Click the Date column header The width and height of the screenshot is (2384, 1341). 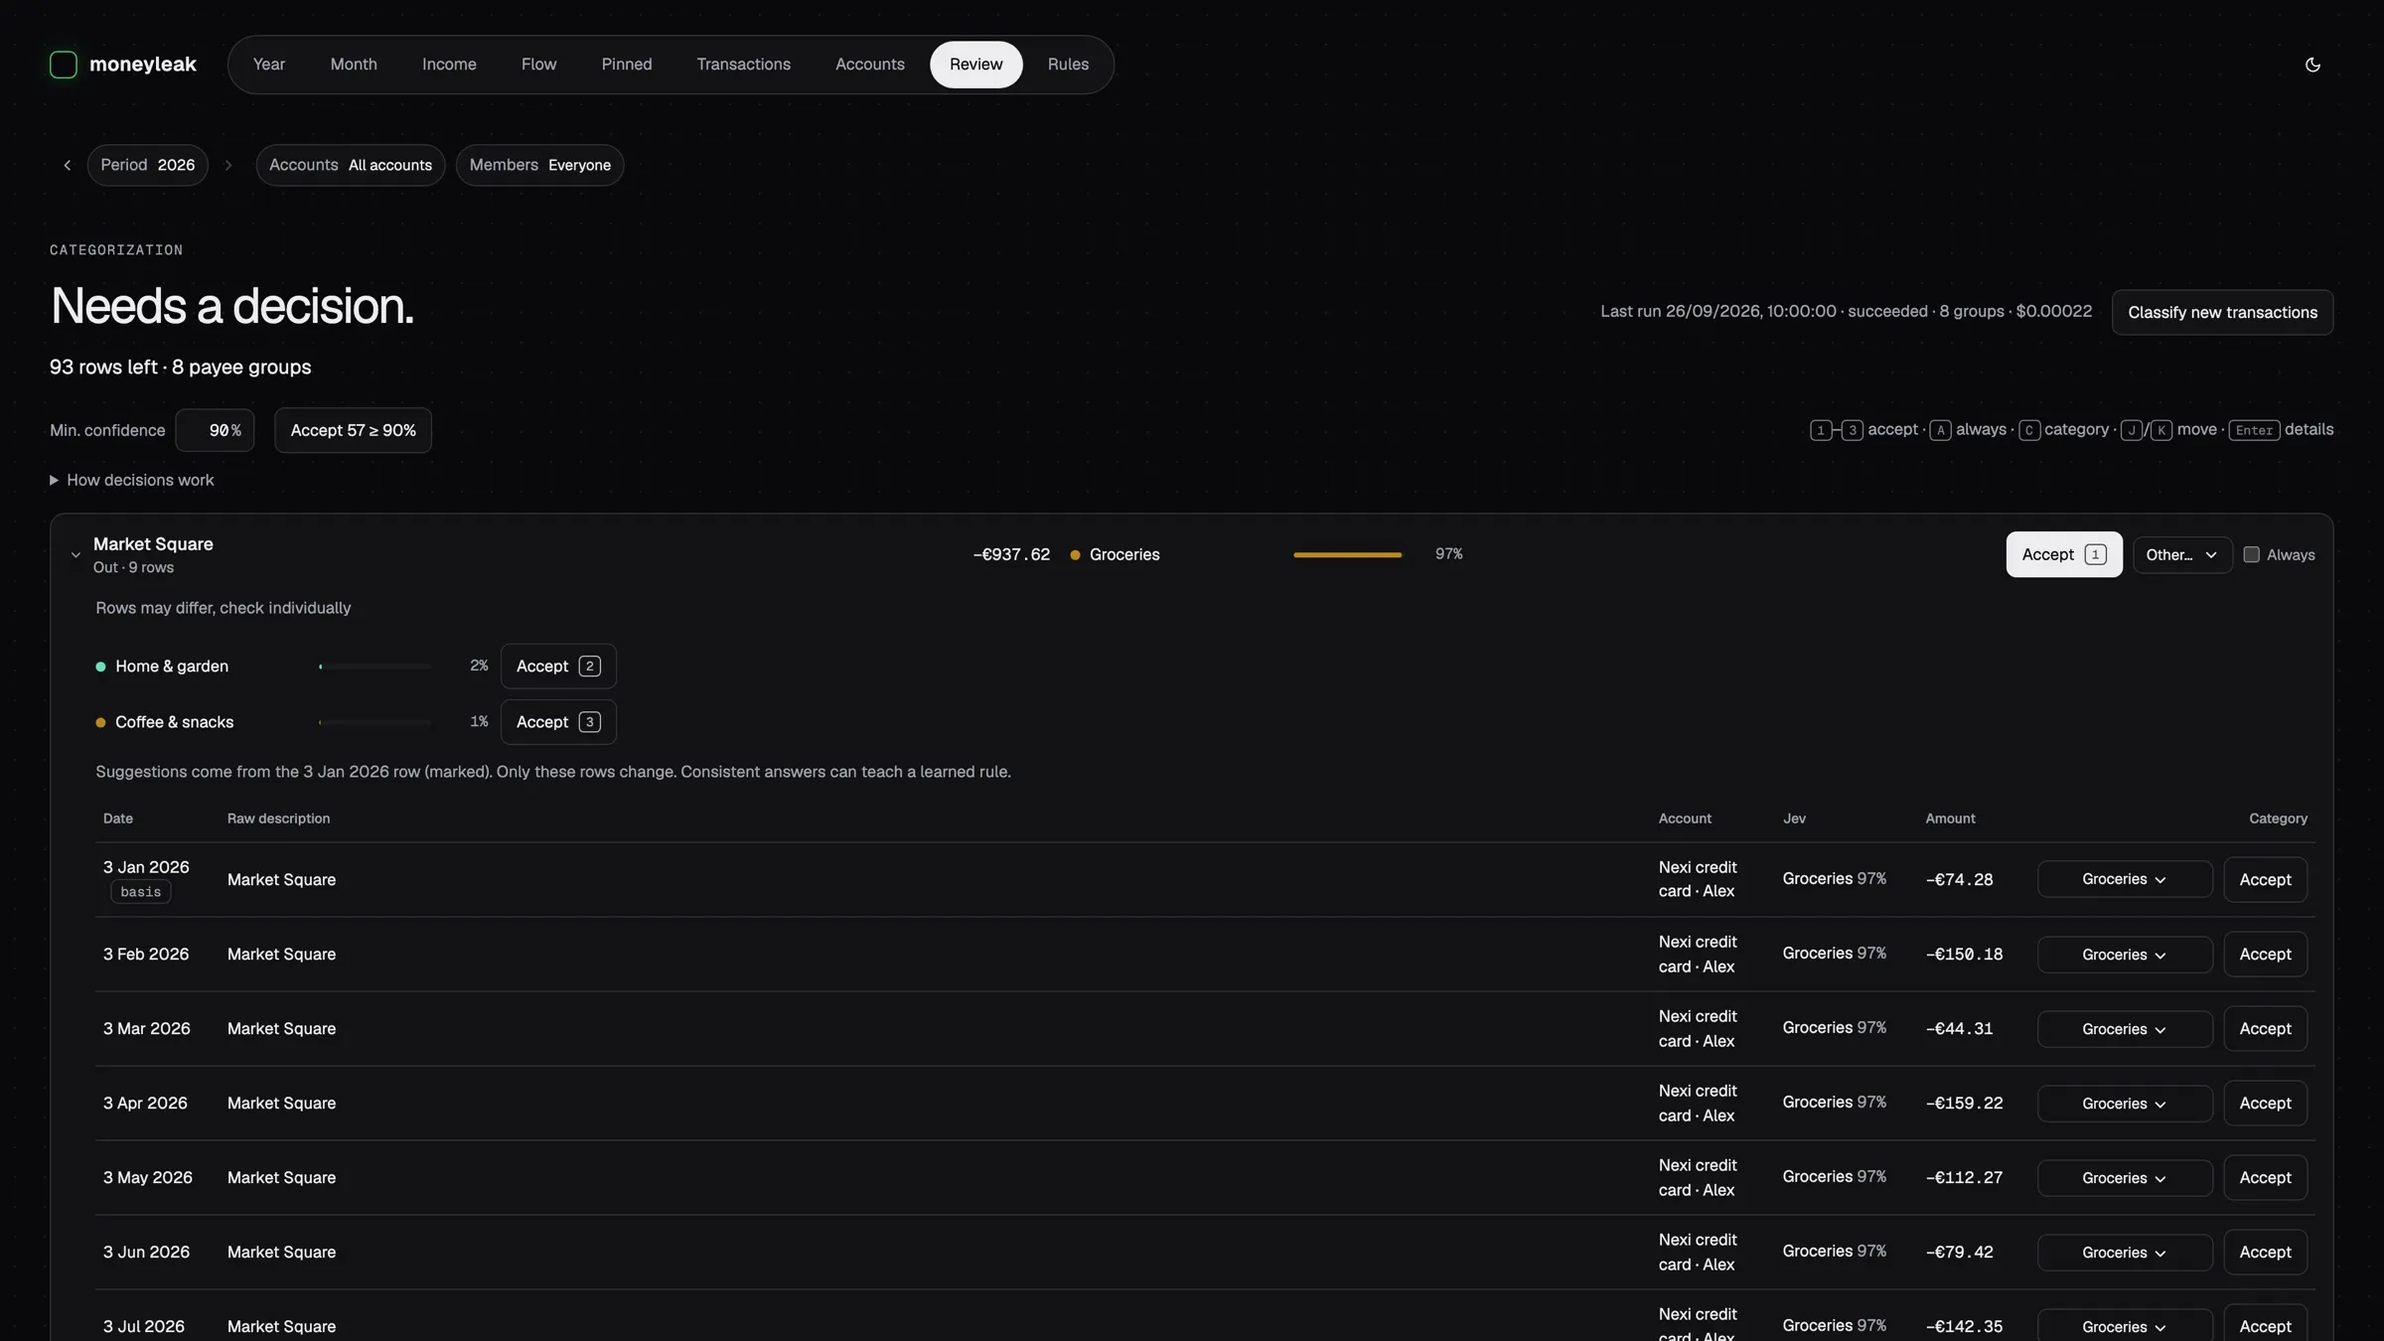[x=118, y=819]
